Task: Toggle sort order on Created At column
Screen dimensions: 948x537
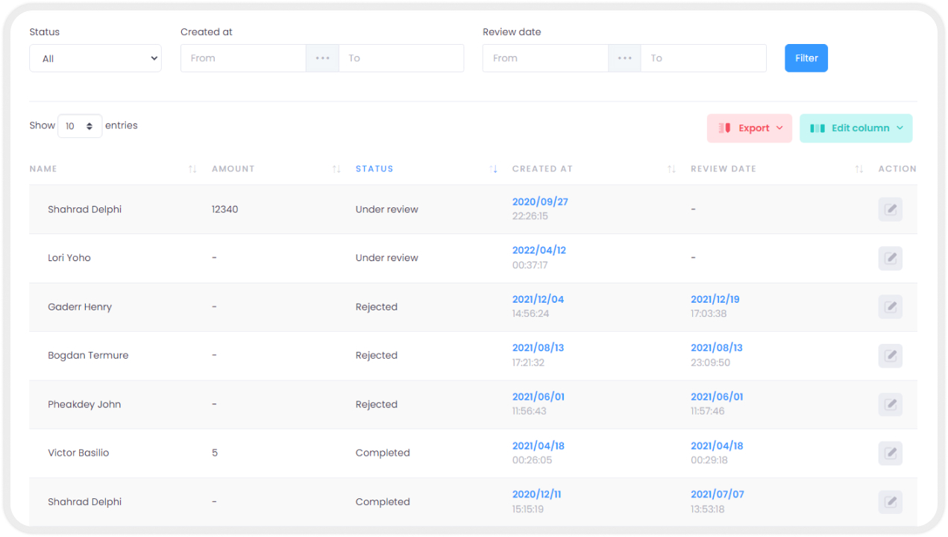Action: (671, 169)
